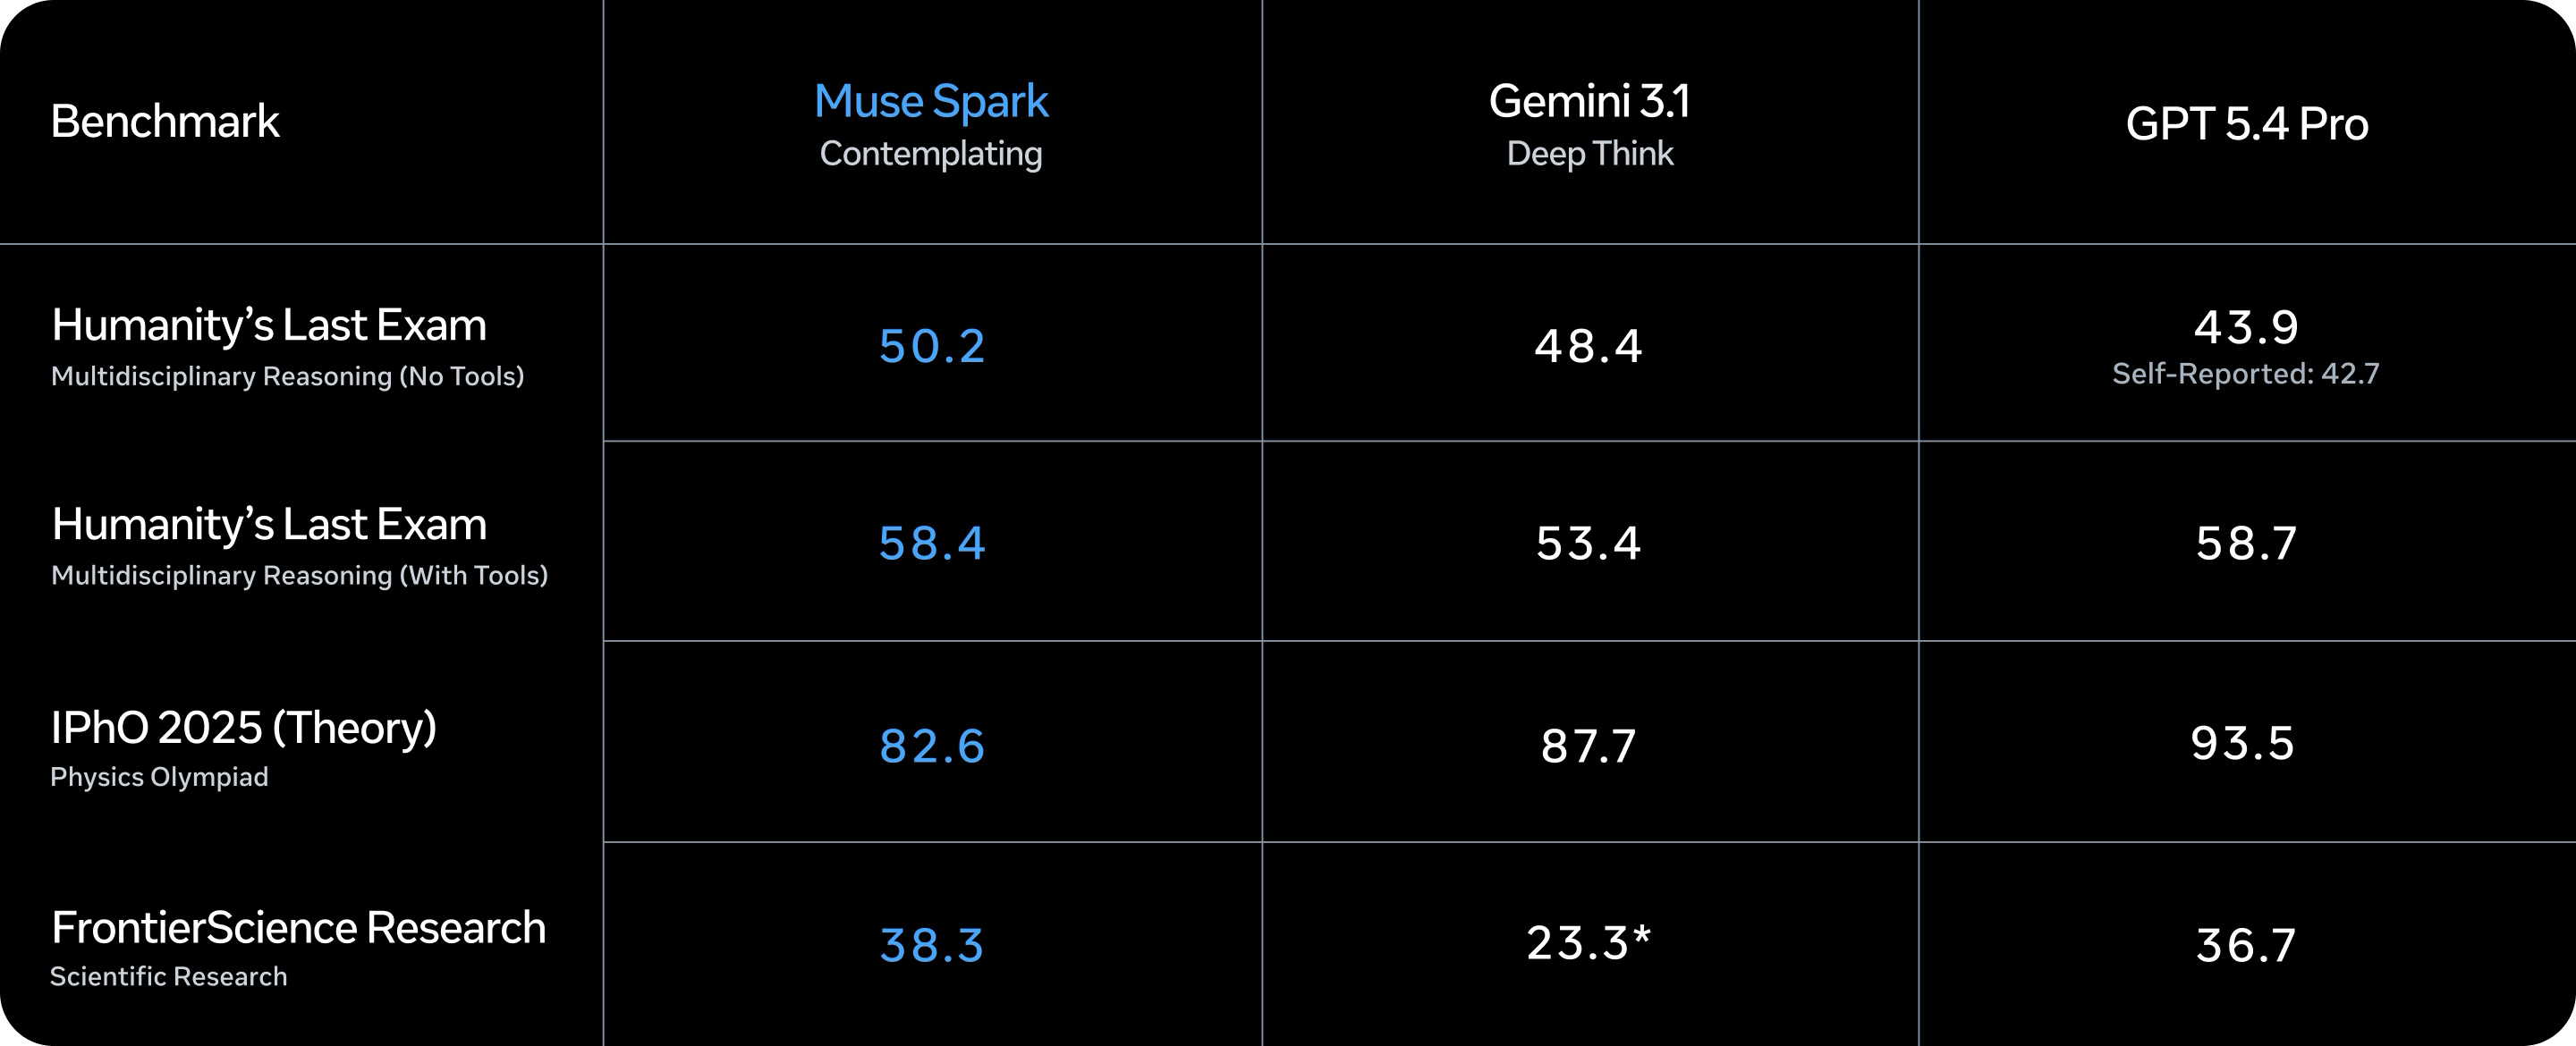This screenshot has width=2576, height=1046.
Task: Select Gemini's 48.4 score cell
Action: (1588, 346)
